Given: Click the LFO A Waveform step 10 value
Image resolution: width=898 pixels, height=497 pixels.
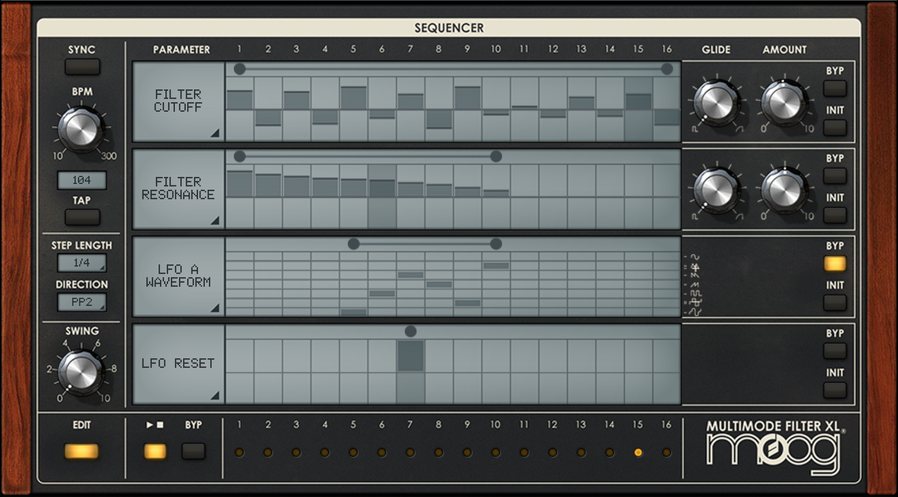Looking at the screenshot, I should pyautogui.click(x=496, y=266).
